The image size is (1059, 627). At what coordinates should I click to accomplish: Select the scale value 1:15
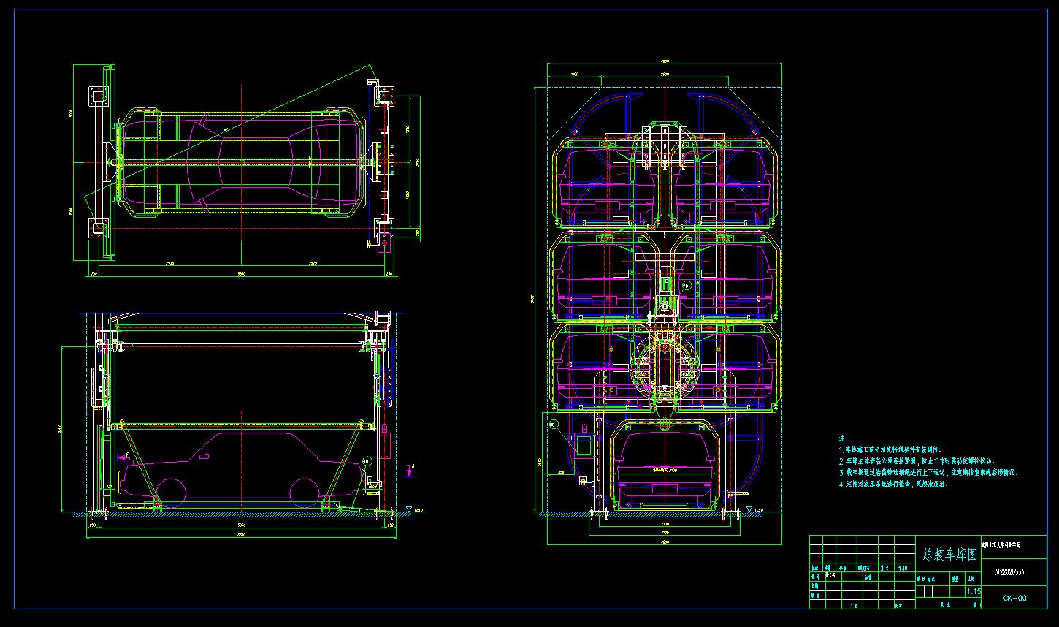coord(974,591)
